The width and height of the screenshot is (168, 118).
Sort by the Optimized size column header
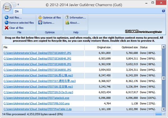tap(125, 47)
